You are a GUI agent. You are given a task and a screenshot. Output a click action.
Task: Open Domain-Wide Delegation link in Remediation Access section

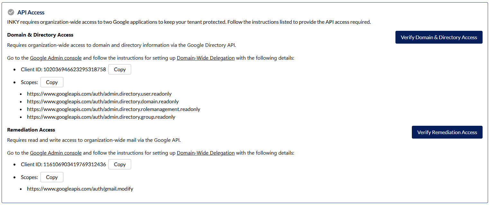[205, 153]
